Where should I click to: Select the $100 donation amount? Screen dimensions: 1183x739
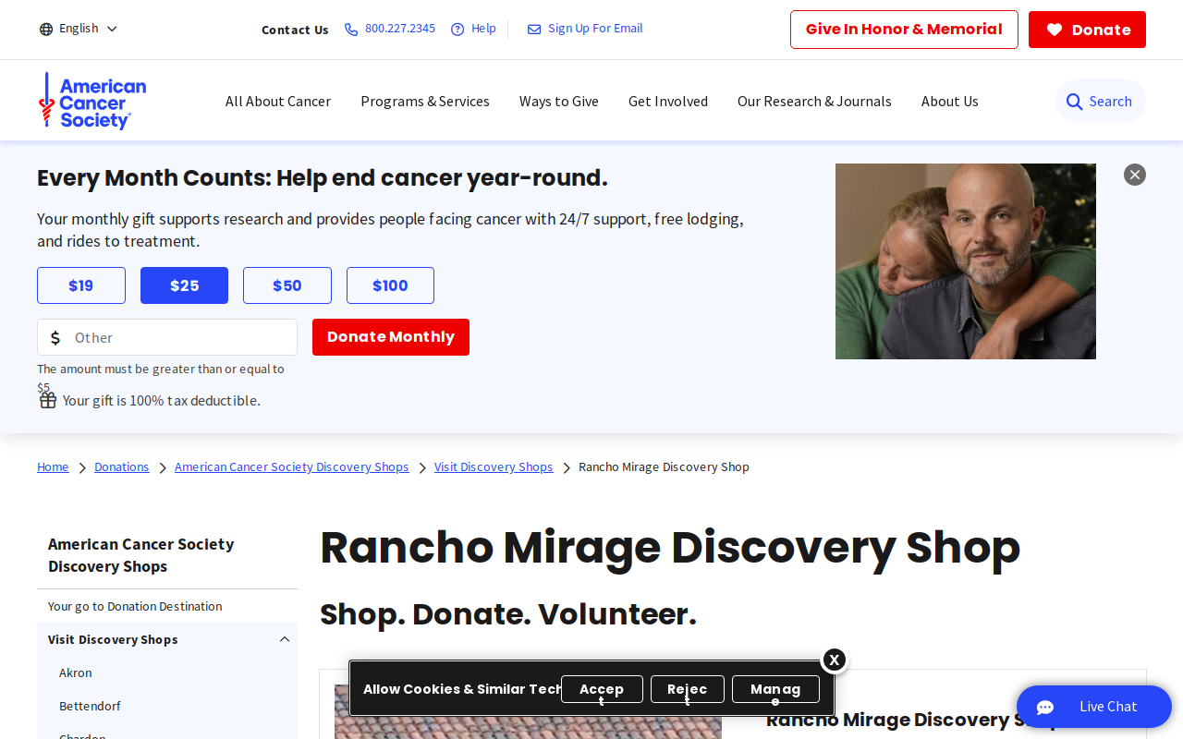point(390,285)
